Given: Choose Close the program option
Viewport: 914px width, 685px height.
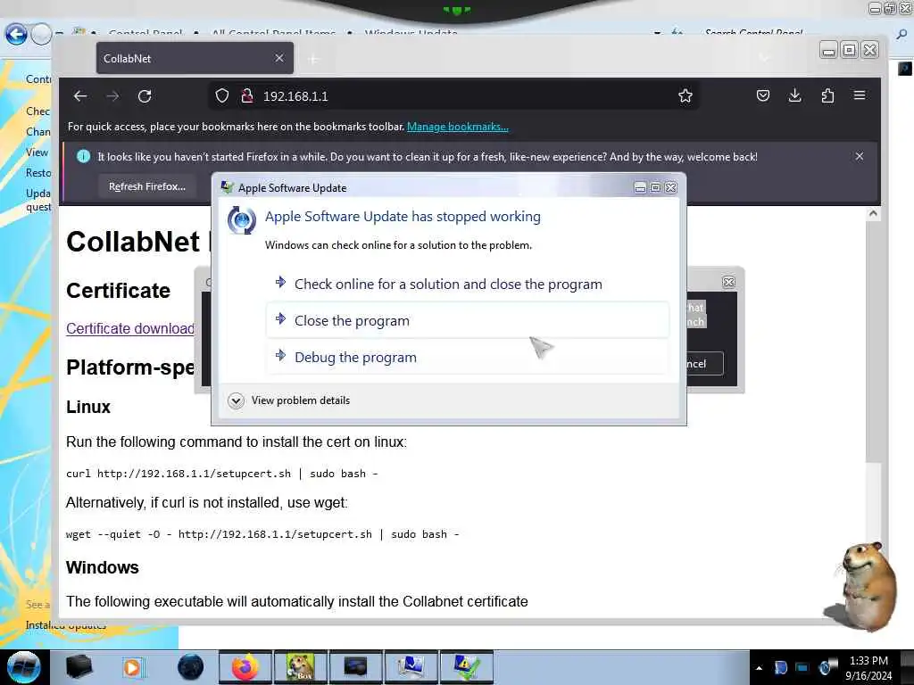Looking at the screenshot, I should 468,320.
